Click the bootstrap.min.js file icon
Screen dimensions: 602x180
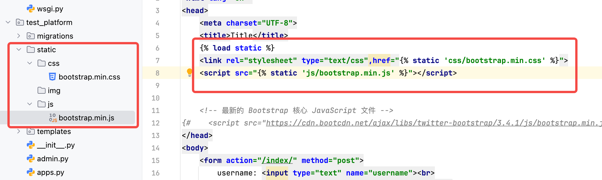coord(53,118)
